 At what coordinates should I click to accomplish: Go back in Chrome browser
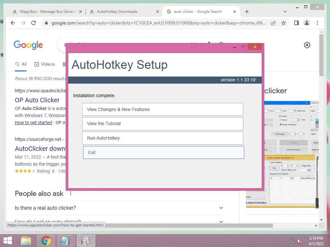point(13,23)
